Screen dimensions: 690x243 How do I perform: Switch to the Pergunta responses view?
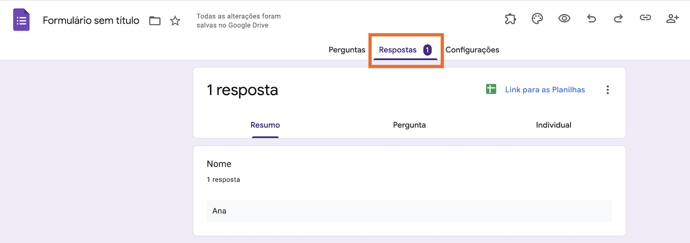409,125
